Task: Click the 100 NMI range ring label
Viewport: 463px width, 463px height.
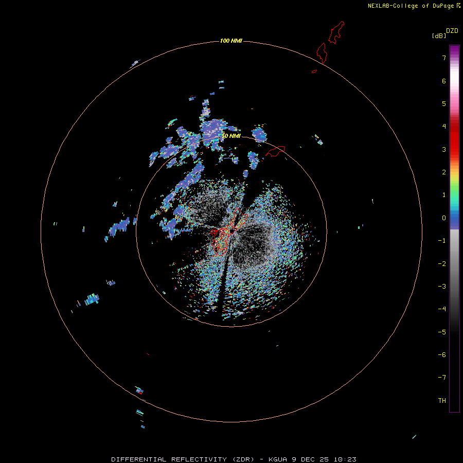Action: (231, 41)
